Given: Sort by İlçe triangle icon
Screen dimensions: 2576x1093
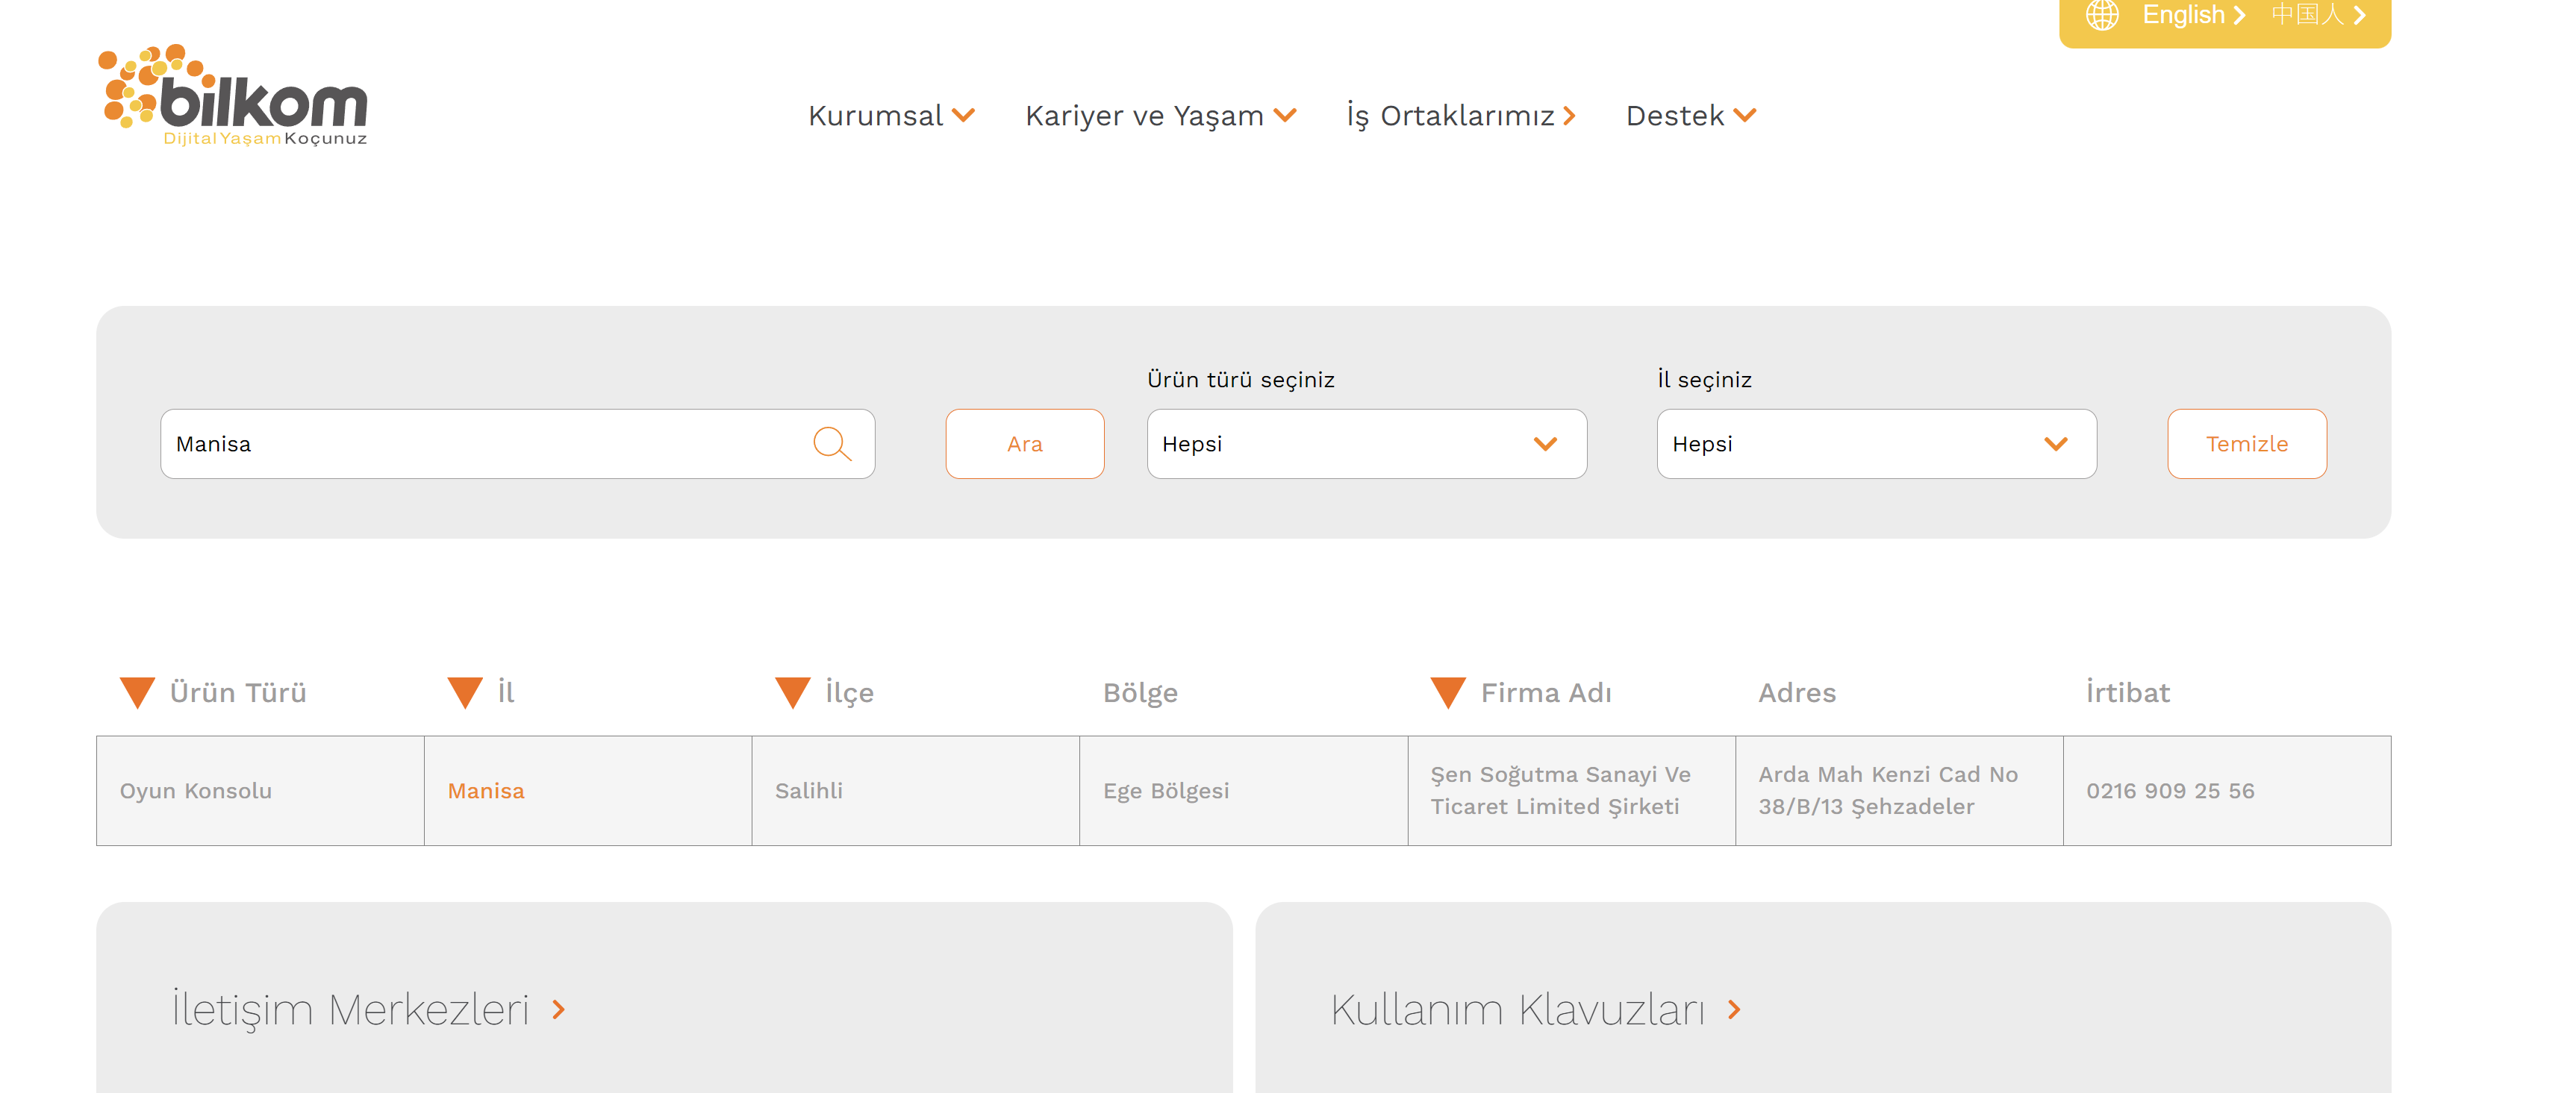Looking at the screenshot, I should click(793, 692).
